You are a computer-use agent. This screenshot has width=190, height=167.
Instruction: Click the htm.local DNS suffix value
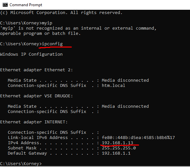tap(113, 85)
